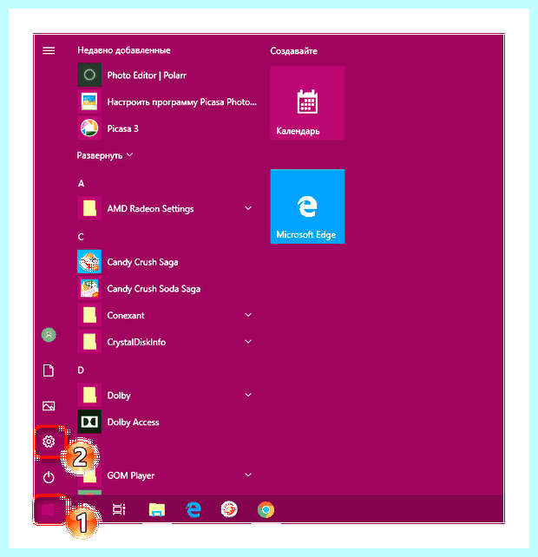The height and width of the screenshot is (557, 538).
Task: Click the Power button icon
Action: (49, 477)
